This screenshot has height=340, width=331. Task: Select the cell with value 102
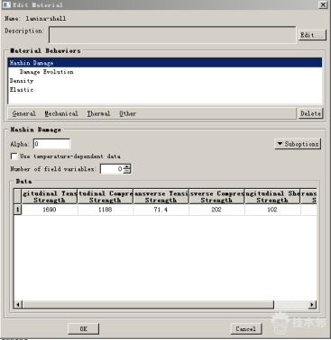pyautogui.click(x=272, y=210)
